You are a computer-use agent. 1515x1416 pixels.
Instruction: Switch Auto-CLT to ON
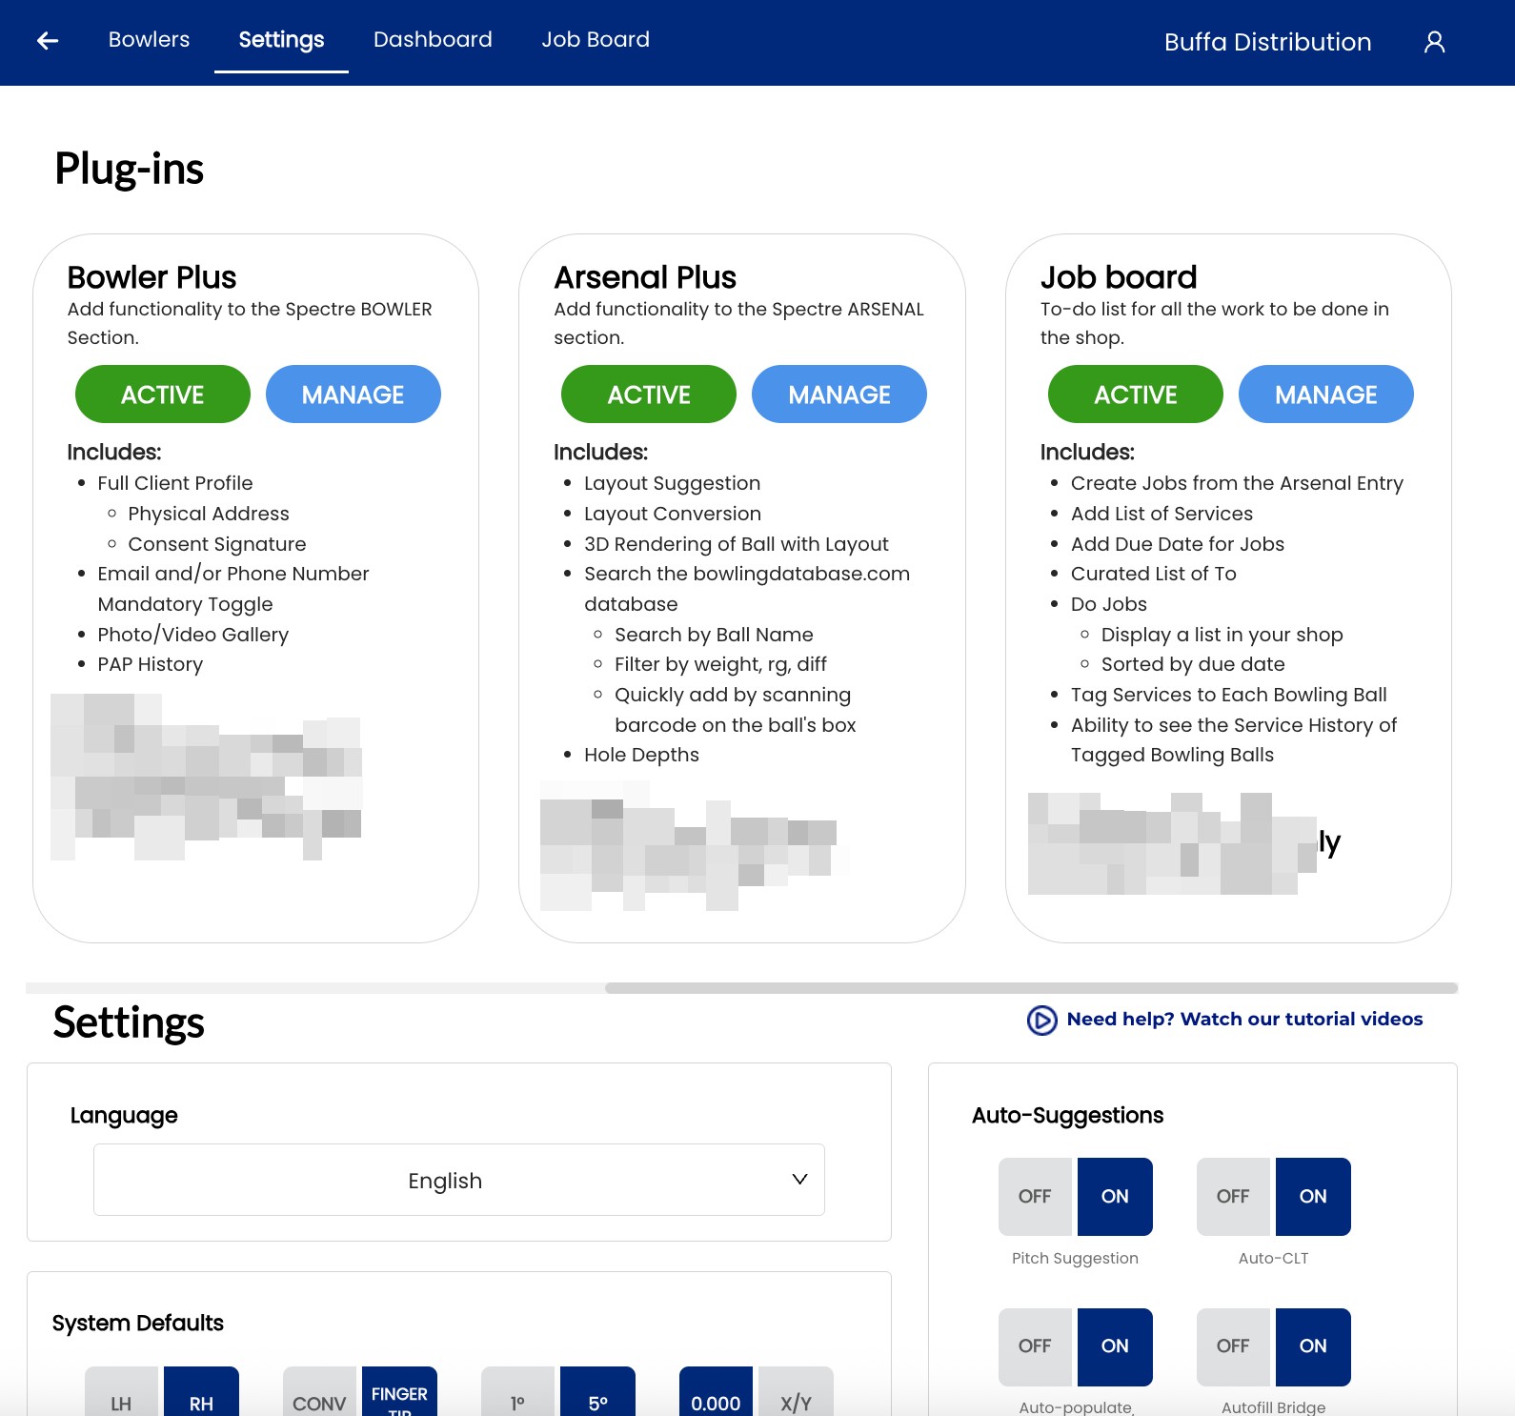point(1313,1197)
